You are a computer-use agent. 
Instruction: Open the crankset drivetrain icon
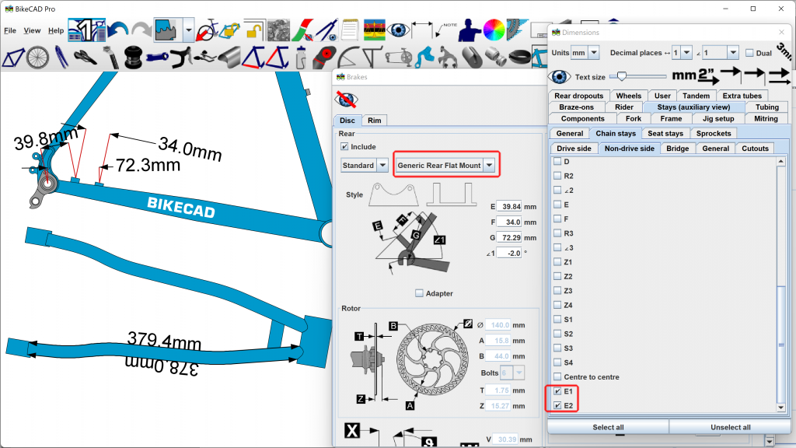(x=399, y=58)
